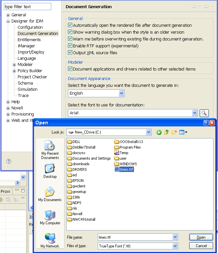218x253 pixels.
Task: Select the NWC491install folder
Action: point(81,219)
